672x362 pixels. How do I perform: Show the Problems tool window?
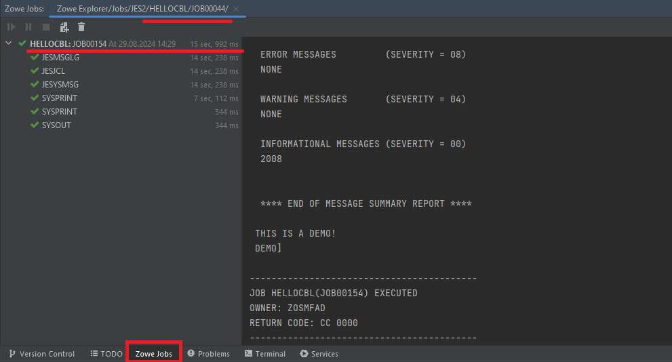pos(209,354)
